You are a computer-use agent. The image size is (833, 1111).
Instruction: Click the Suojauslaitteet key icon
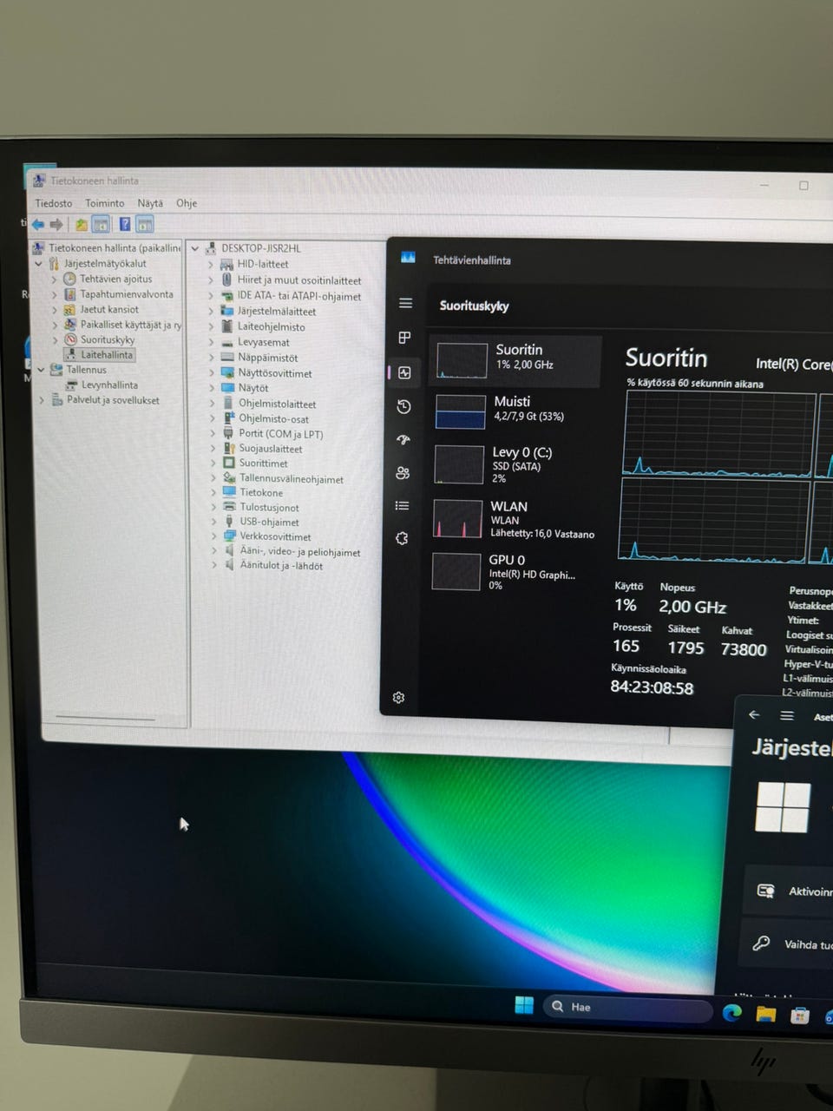click(x=229, y=449)
